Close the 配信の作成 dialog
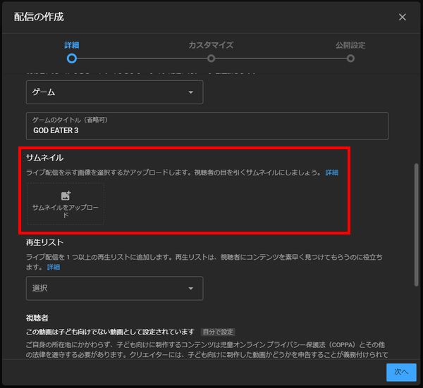The height and width of the screenshot is (388, 423). (402, 17)
